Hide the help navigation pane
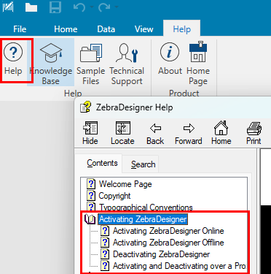The image size is (271, 274). (90, 133)
